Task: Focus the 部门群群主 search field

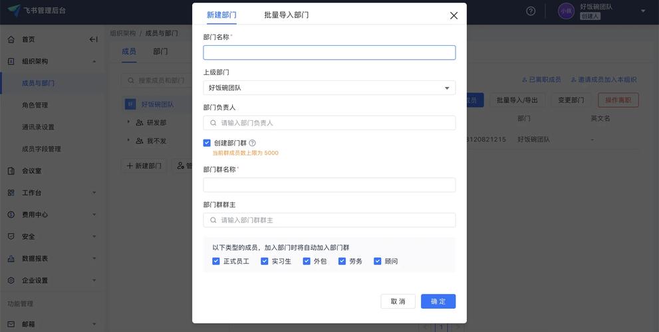Action: pos(330,220)
